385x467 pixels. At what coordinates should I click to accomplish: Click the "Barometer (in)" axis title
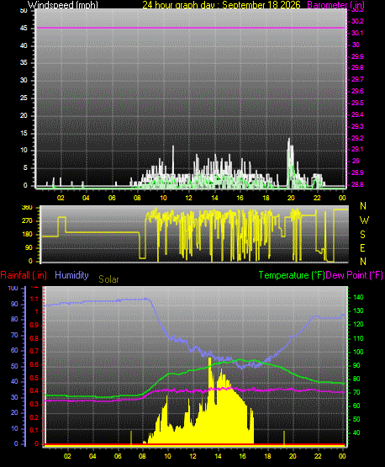335,5
